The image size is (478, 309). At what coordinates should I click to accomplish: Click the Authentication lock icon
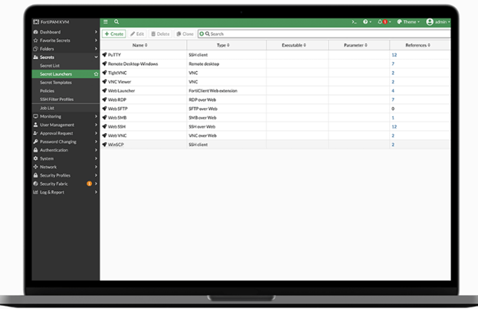pos(36,150)
